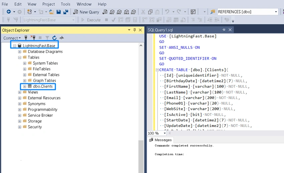Pin the Object Explorer panel
Image resolution: width=284 pixels, height=173 pixels.
click(135, 30)
